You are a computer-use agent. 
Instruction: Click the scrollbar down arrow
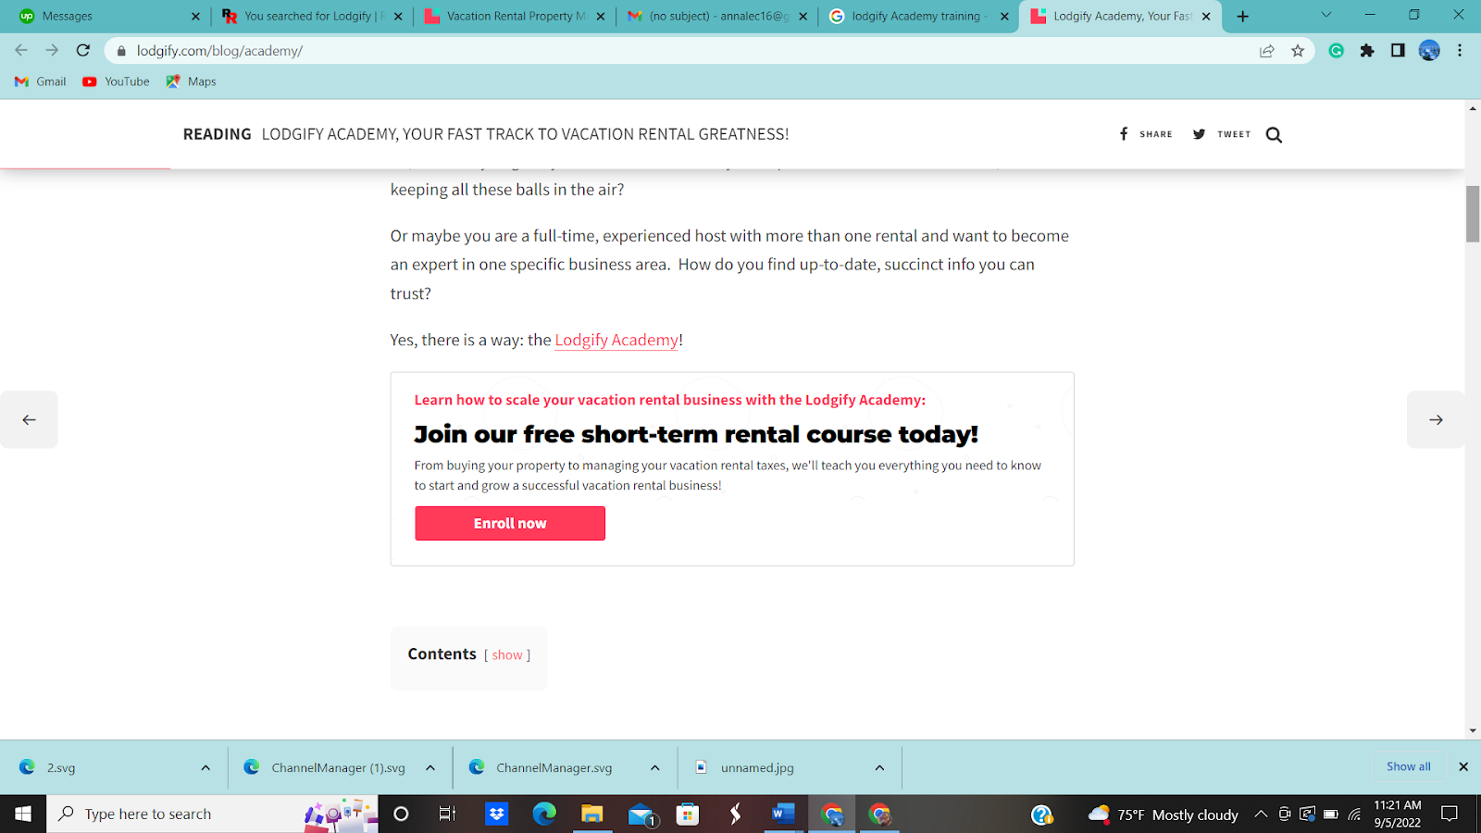(x=1473, y=731)
